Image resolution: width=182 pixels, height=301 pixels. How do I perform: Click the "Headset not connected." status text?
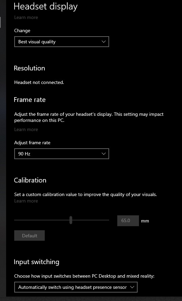39,82
